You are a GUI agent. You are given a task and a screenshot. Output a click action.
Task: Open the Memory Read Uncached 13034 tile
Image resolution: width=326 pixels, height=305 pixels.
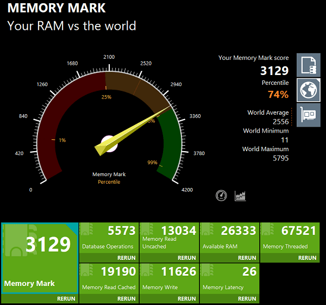(169, 238)
